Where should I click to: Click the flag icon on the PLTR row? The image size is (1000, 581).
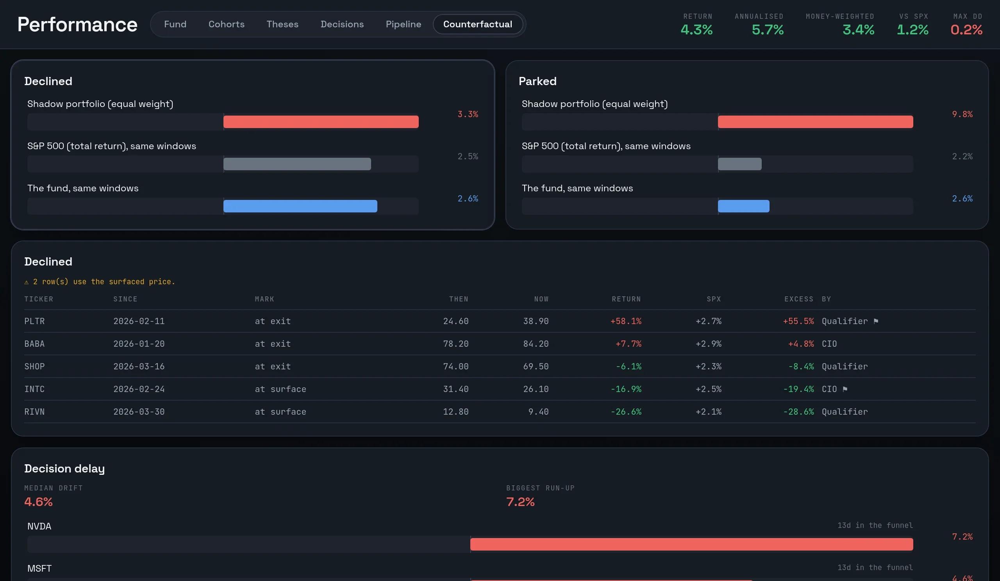pos(876,321)
